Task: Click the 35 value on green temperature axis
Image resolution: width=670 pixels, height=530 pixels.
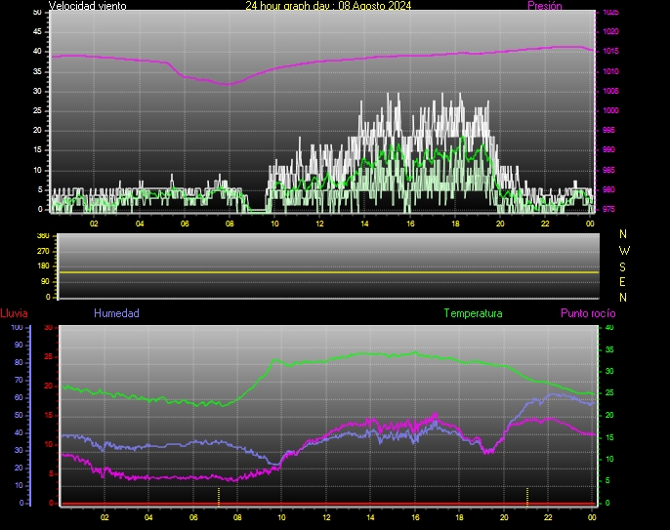Action: [x=609, y=349]
